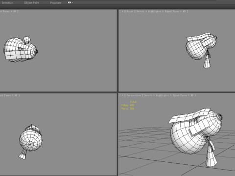235x176 pixels.
Task: Click the yellow Verts count statistic
Action: tap(128, 109)
